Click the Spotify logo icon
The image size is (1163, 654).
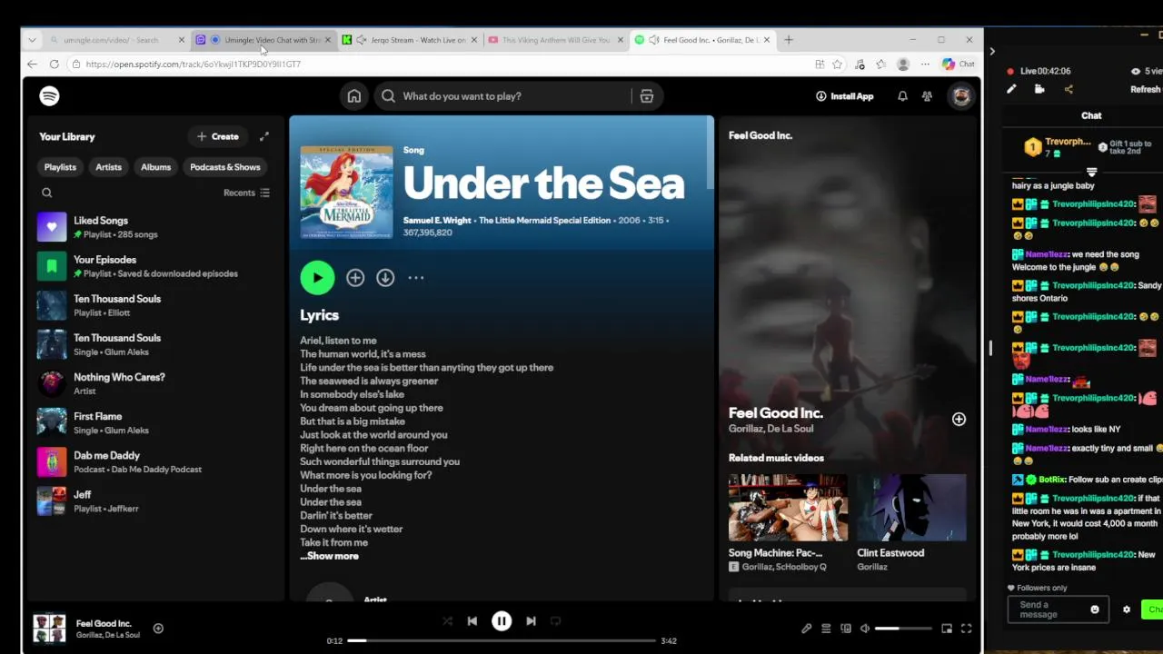(49, 95)
